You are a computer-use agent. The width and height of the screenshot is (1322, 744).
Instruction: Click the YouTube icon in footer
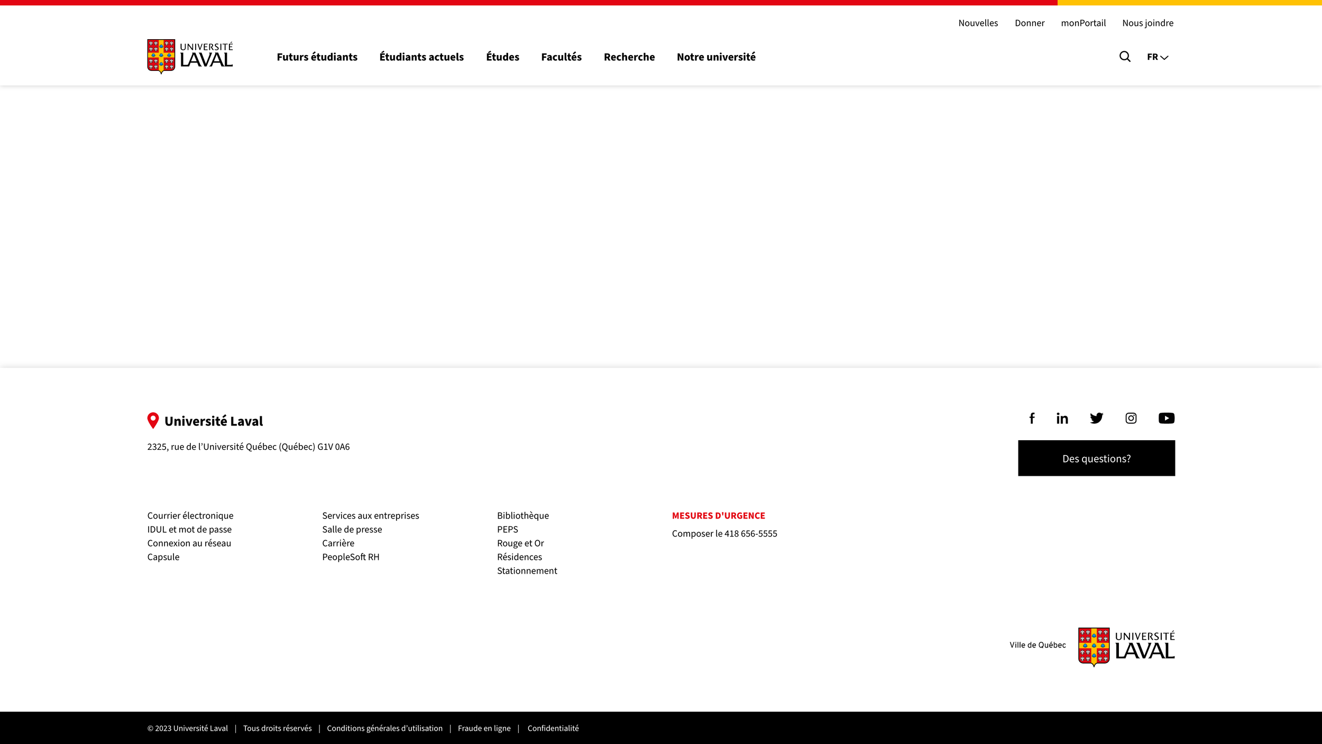[x=1166, y=419]
